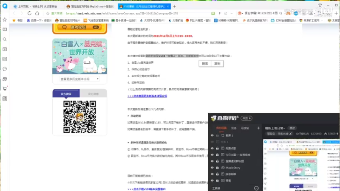Image resolution: width=340 pixels, height=191 pixels.
Task: Open the reading book icon in sidebar
Action: pyautogui.click(x=5, y=29)
